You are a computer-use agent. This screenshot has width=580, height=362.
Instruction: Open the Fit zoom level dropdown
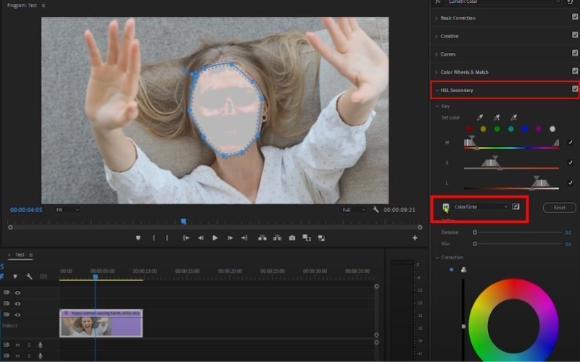tap(67, 210)
